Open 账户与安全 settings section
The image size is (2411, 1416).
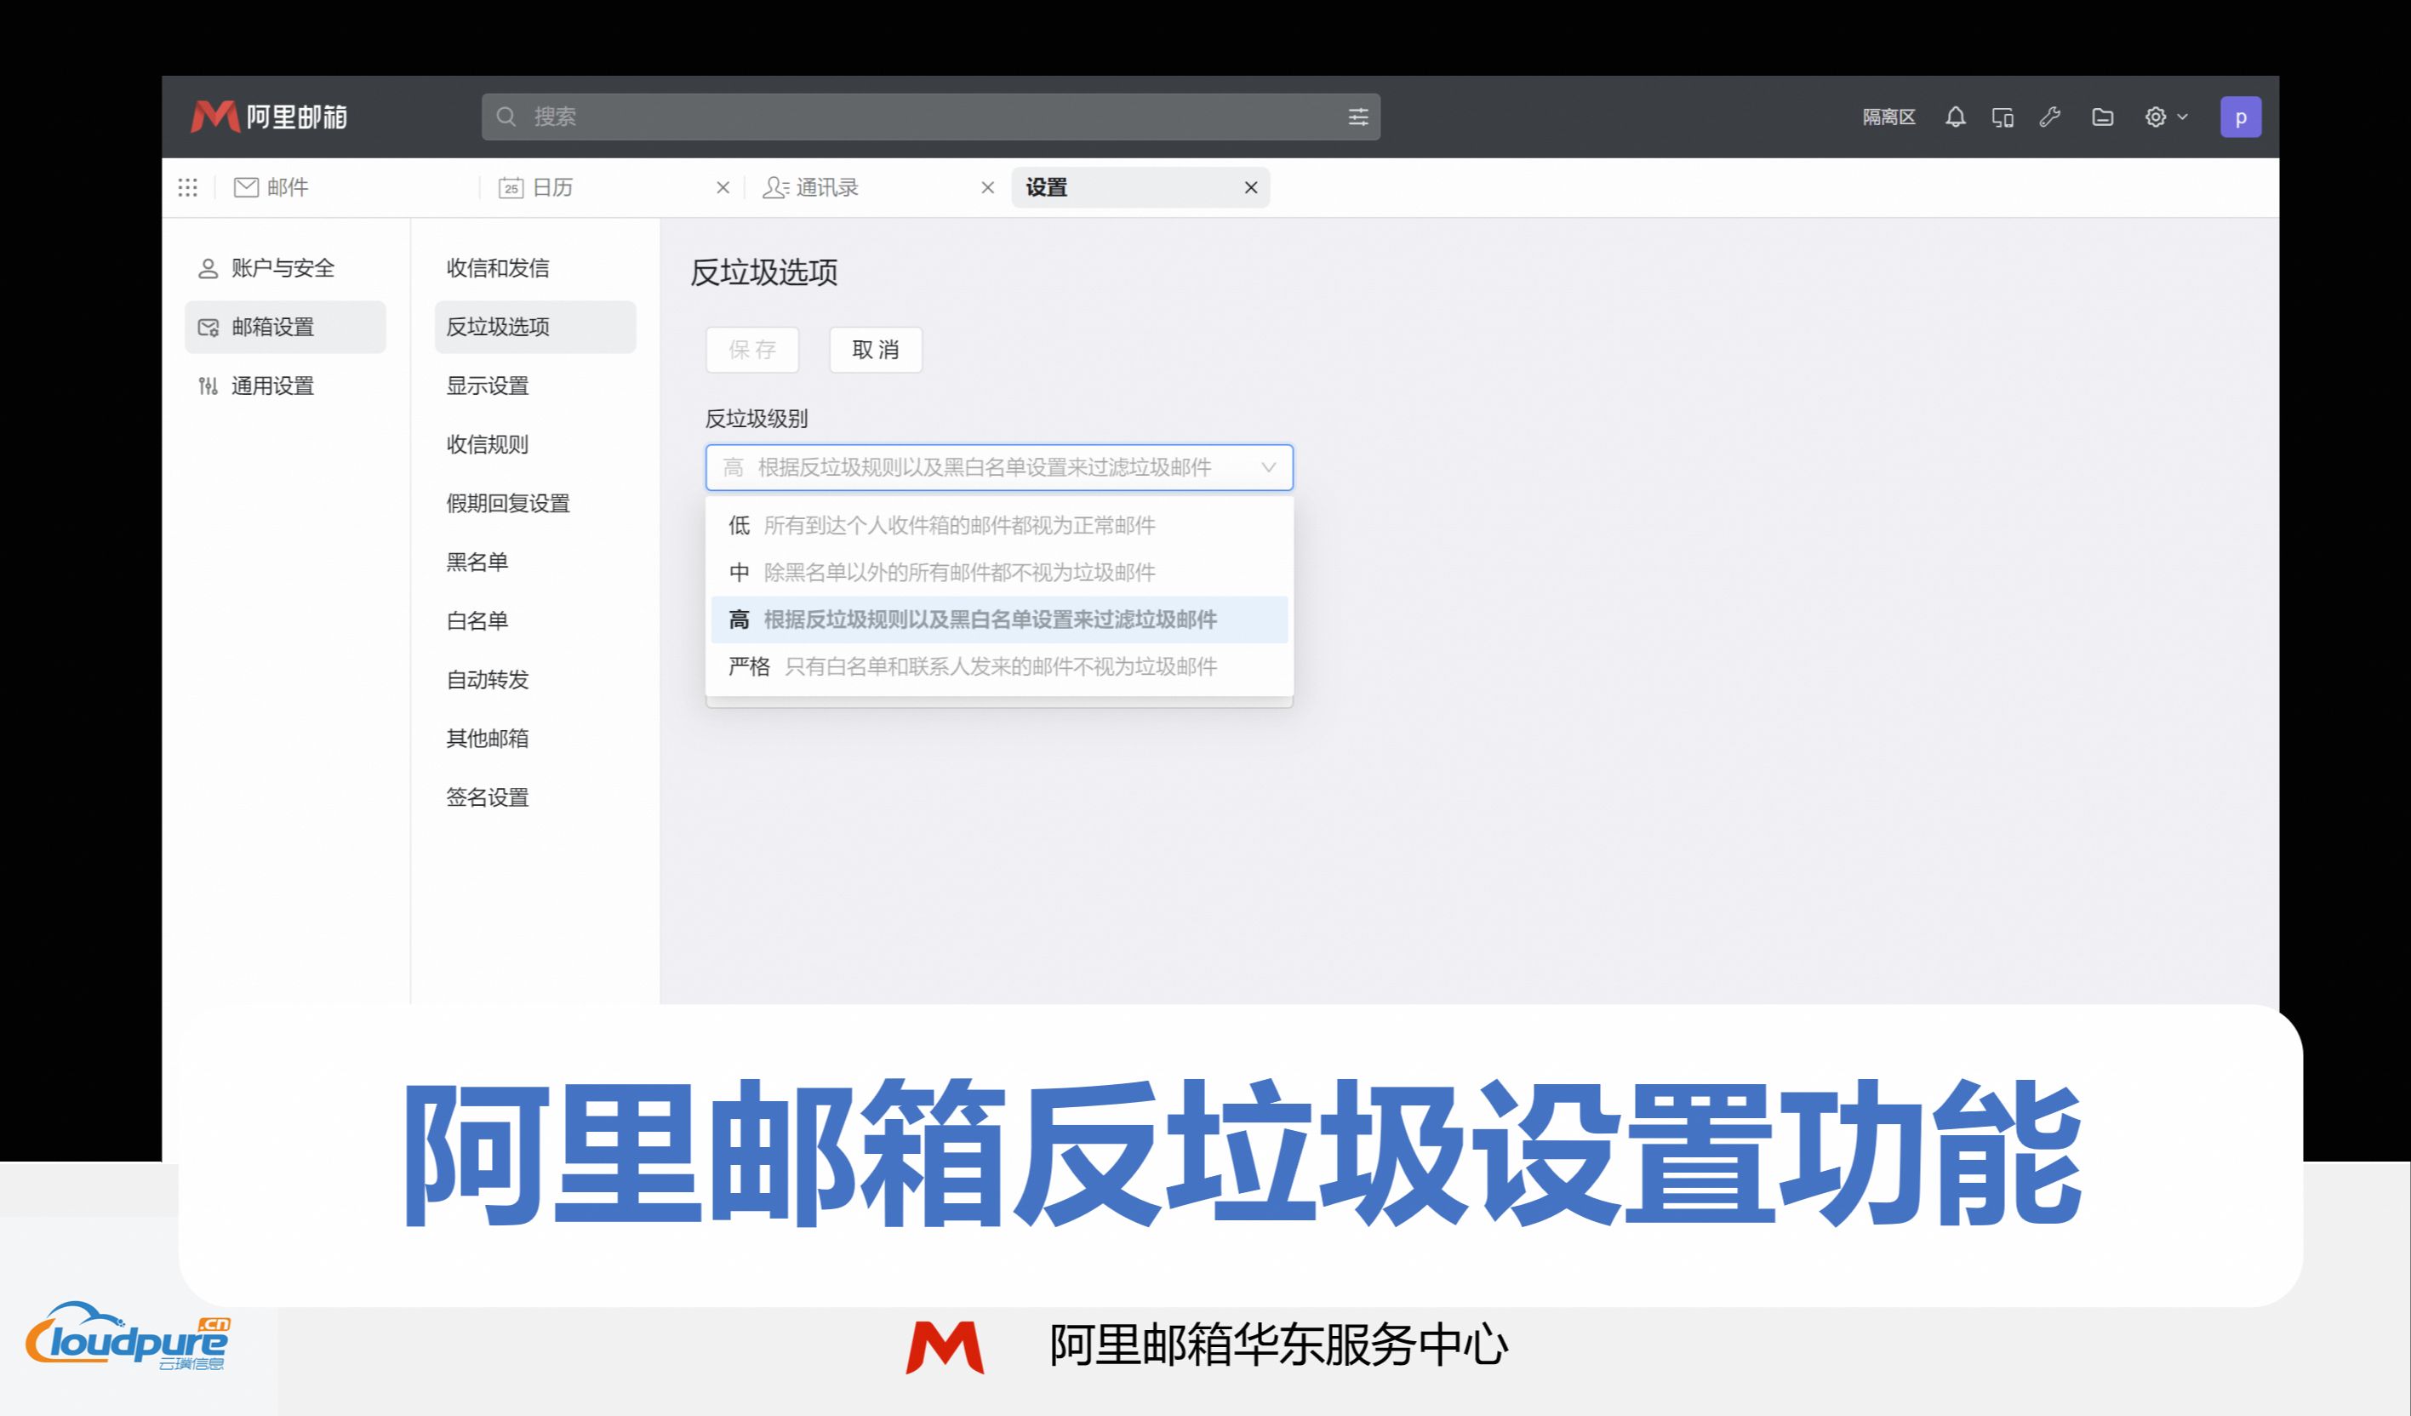(x=285, y=269)
